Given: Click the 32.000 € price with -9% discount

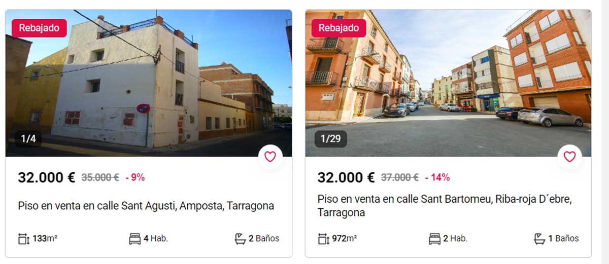Looking at the screenshot, I should 46,177.
